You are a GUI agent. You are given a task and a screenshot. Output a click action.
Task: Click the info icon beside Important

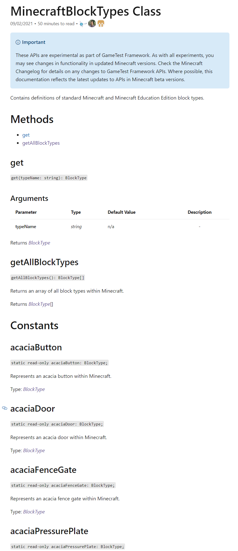18,42
